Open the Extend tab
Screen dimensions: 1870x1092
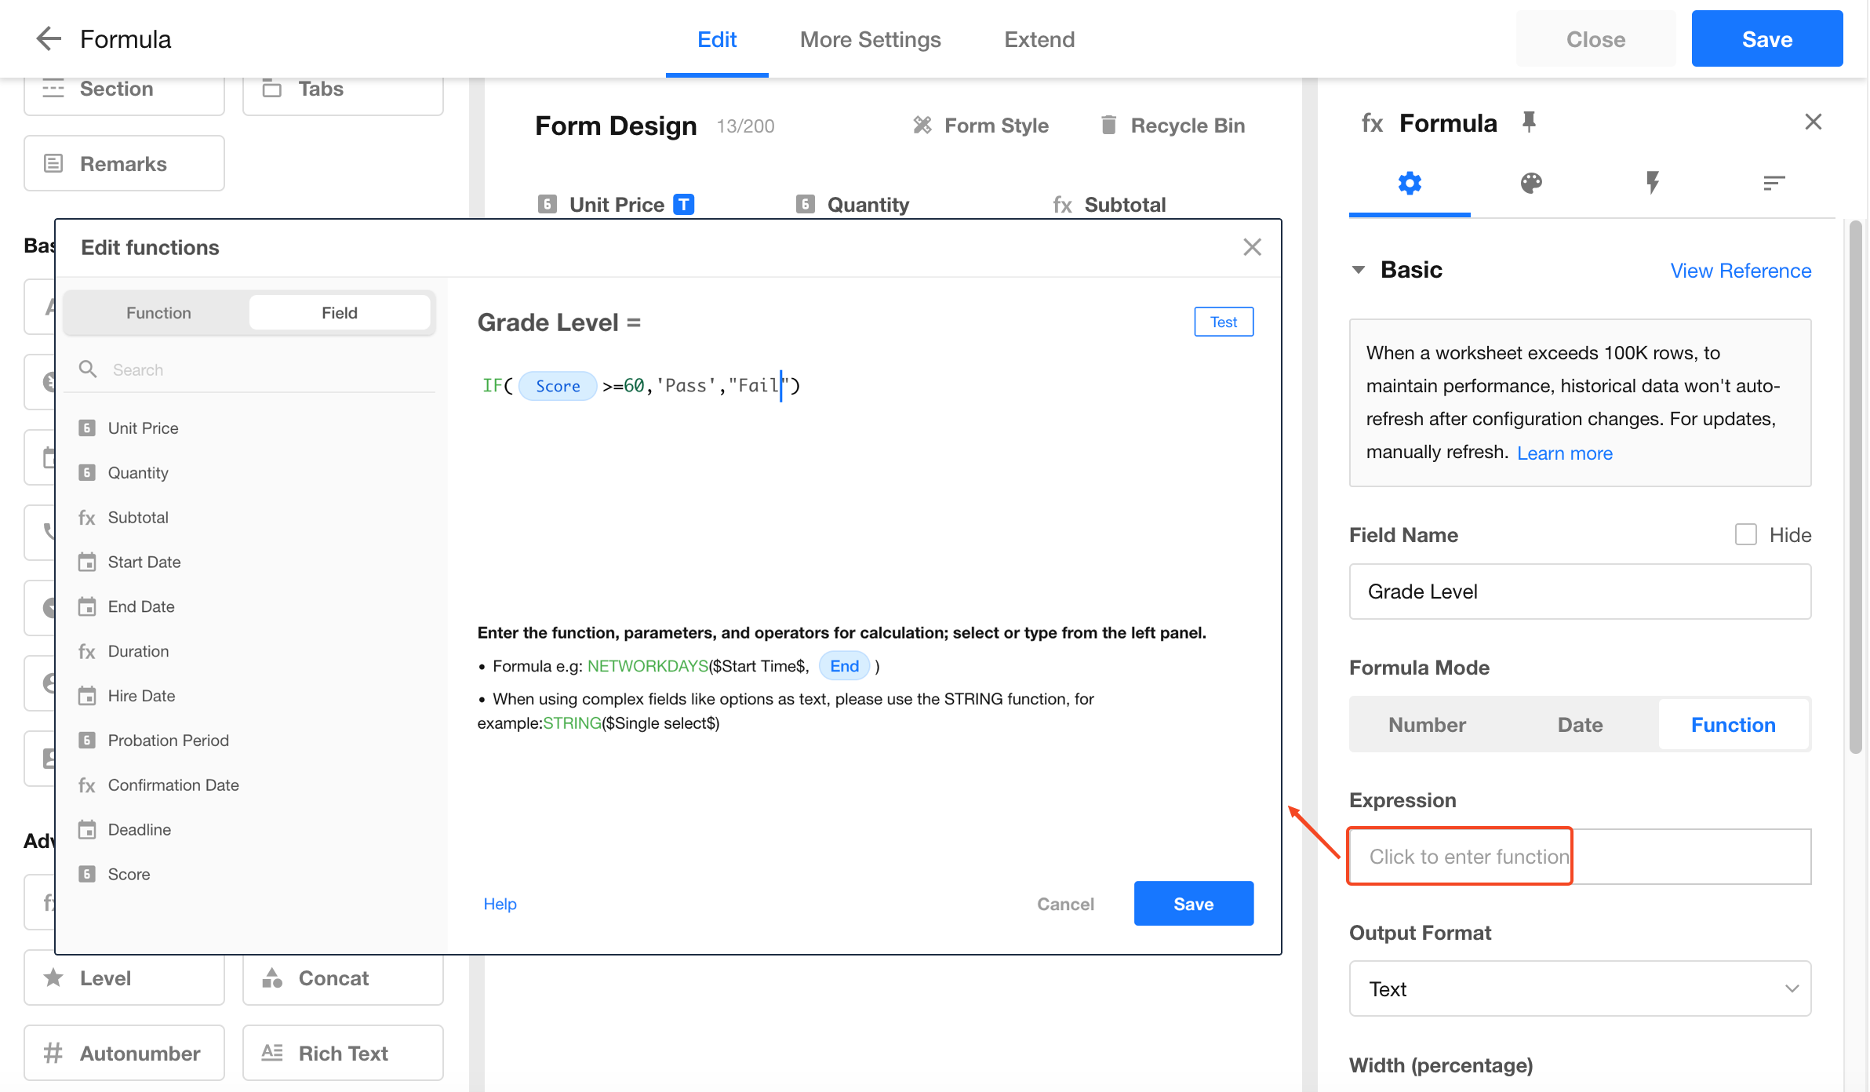(x=1039, y=39)
